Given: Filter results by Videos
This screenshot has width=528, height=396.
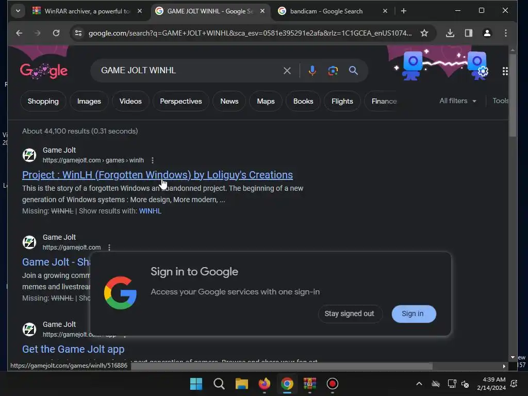Looking at the screenshot, I should point(130,101).
